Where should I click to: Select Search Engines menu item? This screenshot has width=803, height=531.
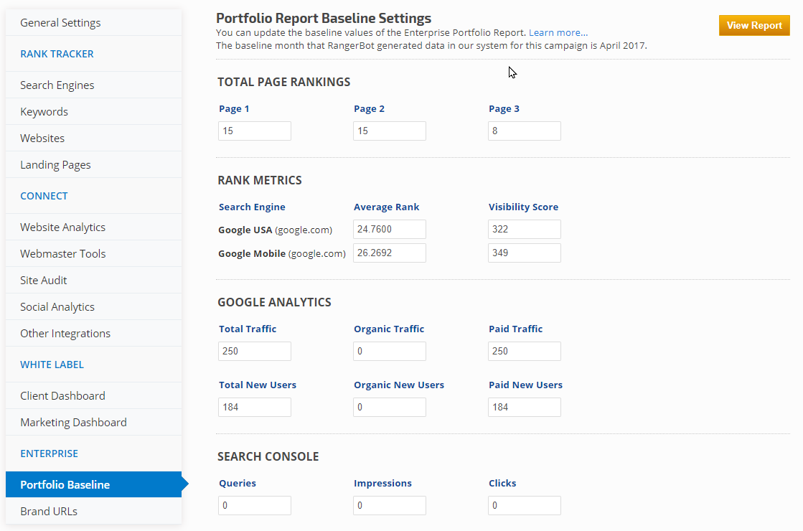[57, 85]
